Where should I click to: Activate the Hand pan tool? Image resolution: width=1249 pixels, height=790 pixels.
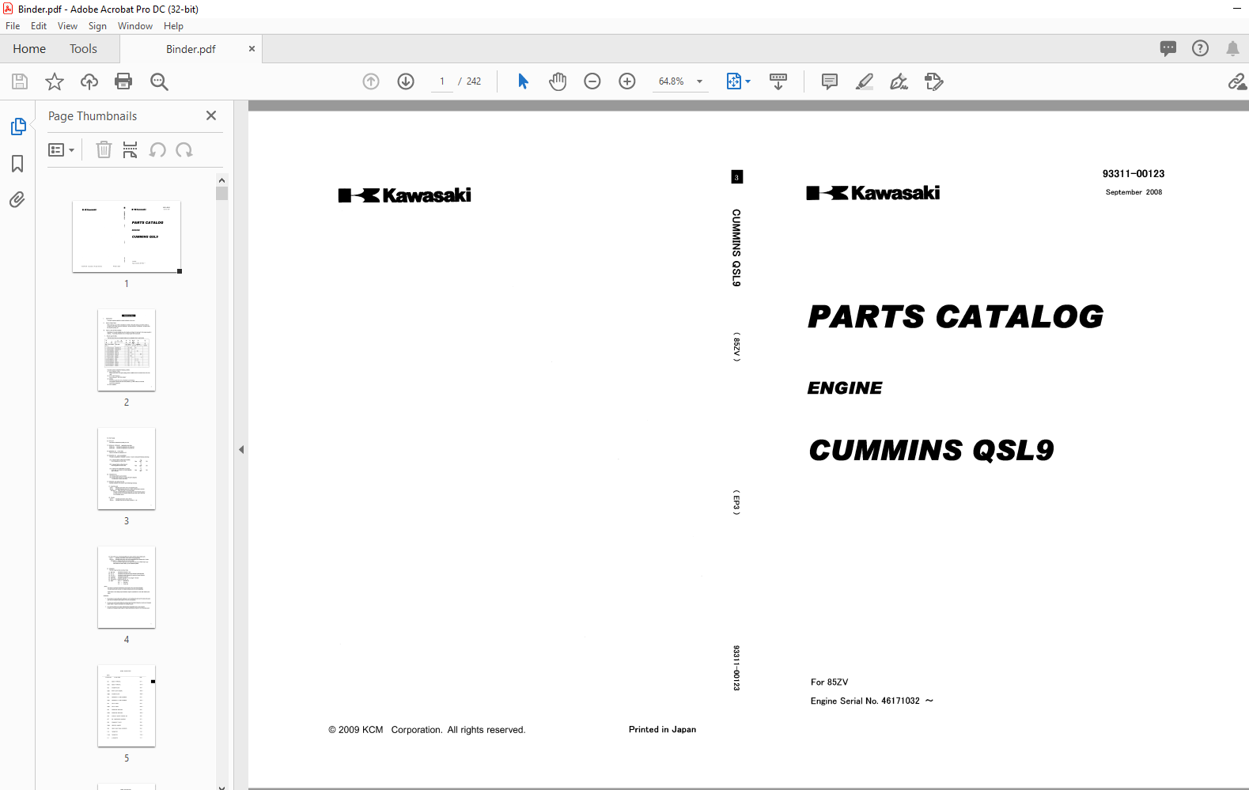pos(558,81)
